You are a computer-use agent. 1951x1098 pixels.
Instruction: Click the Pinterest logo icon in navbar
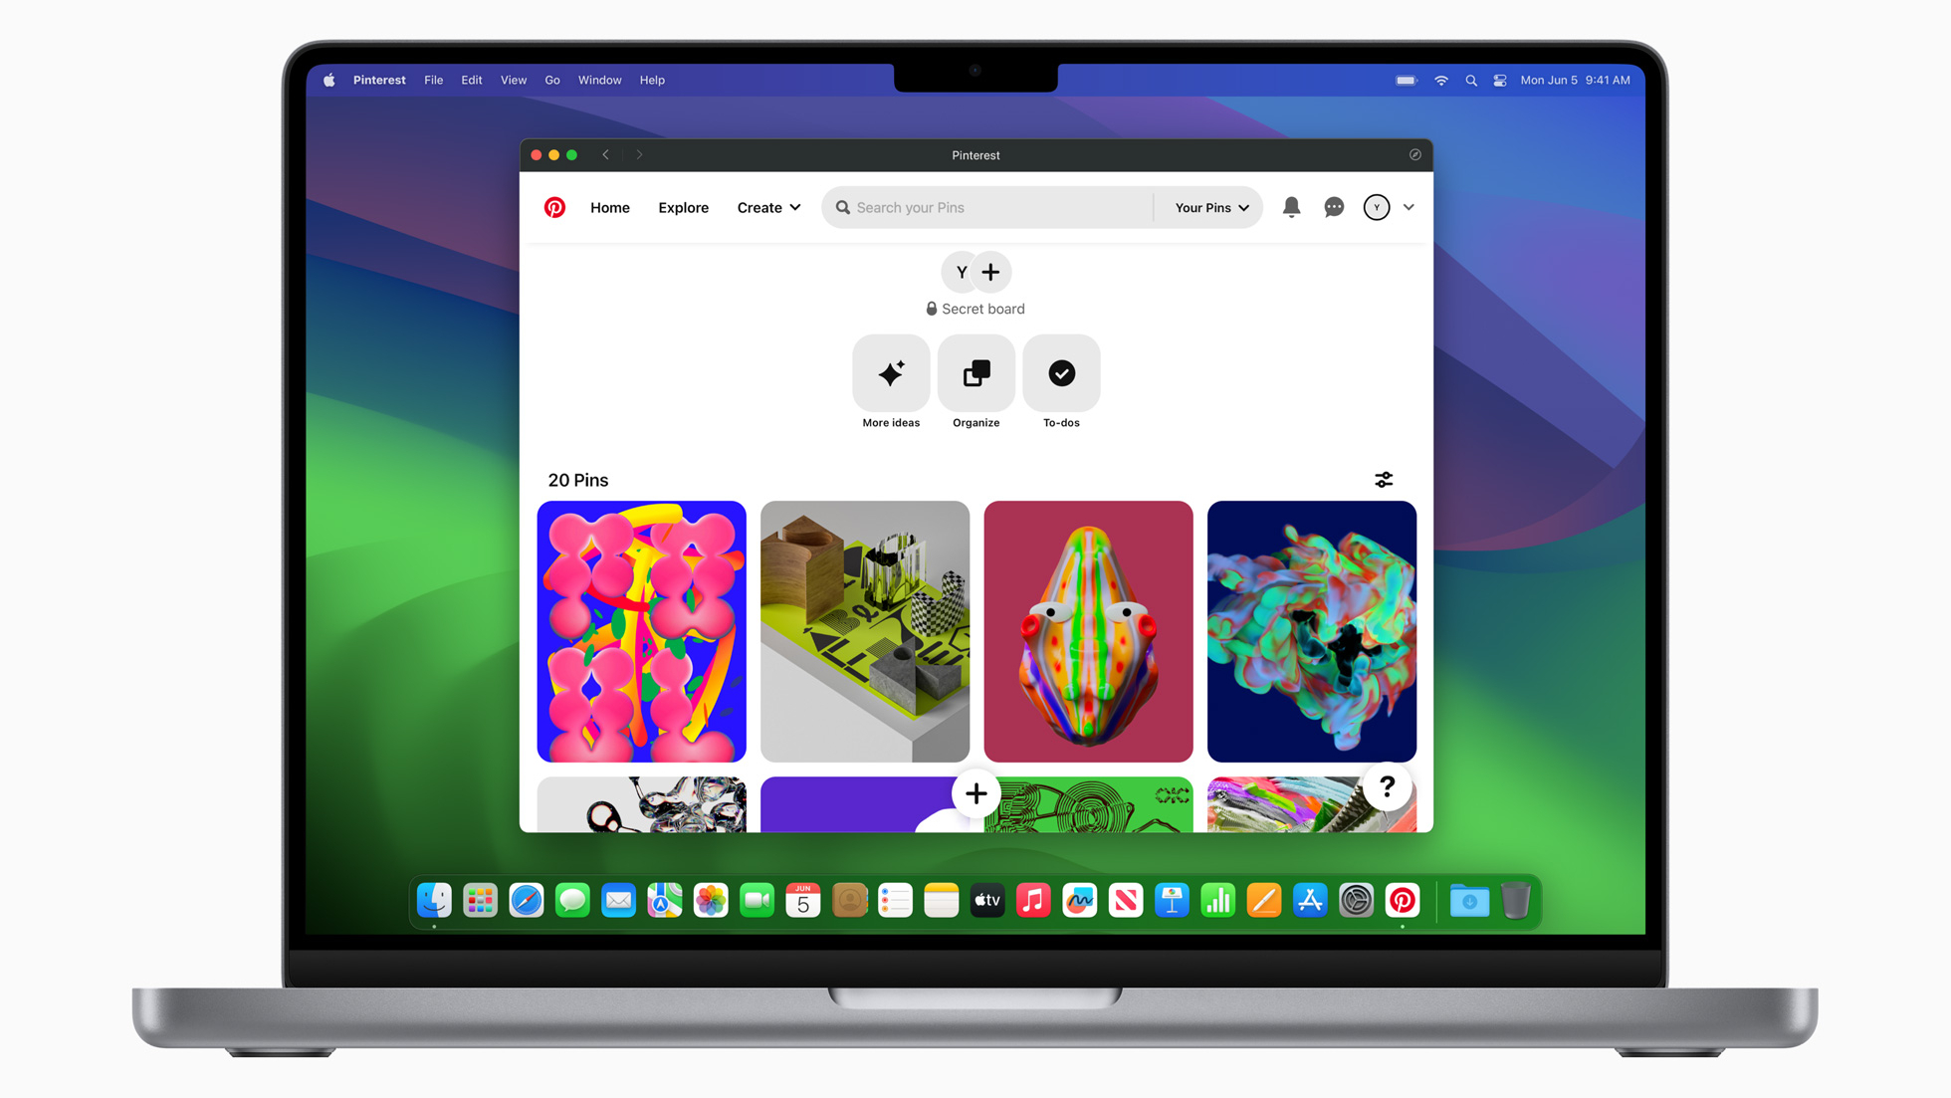click(x=553, y=206)
